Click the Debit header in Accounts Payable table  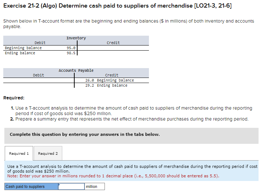[39, 75]
